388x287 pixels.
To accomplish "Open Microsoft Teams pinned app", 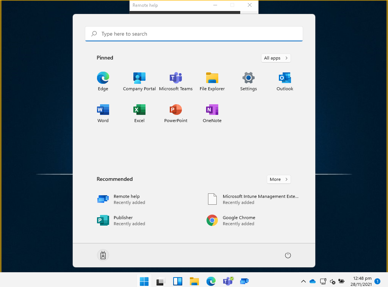I will [176, 82].
